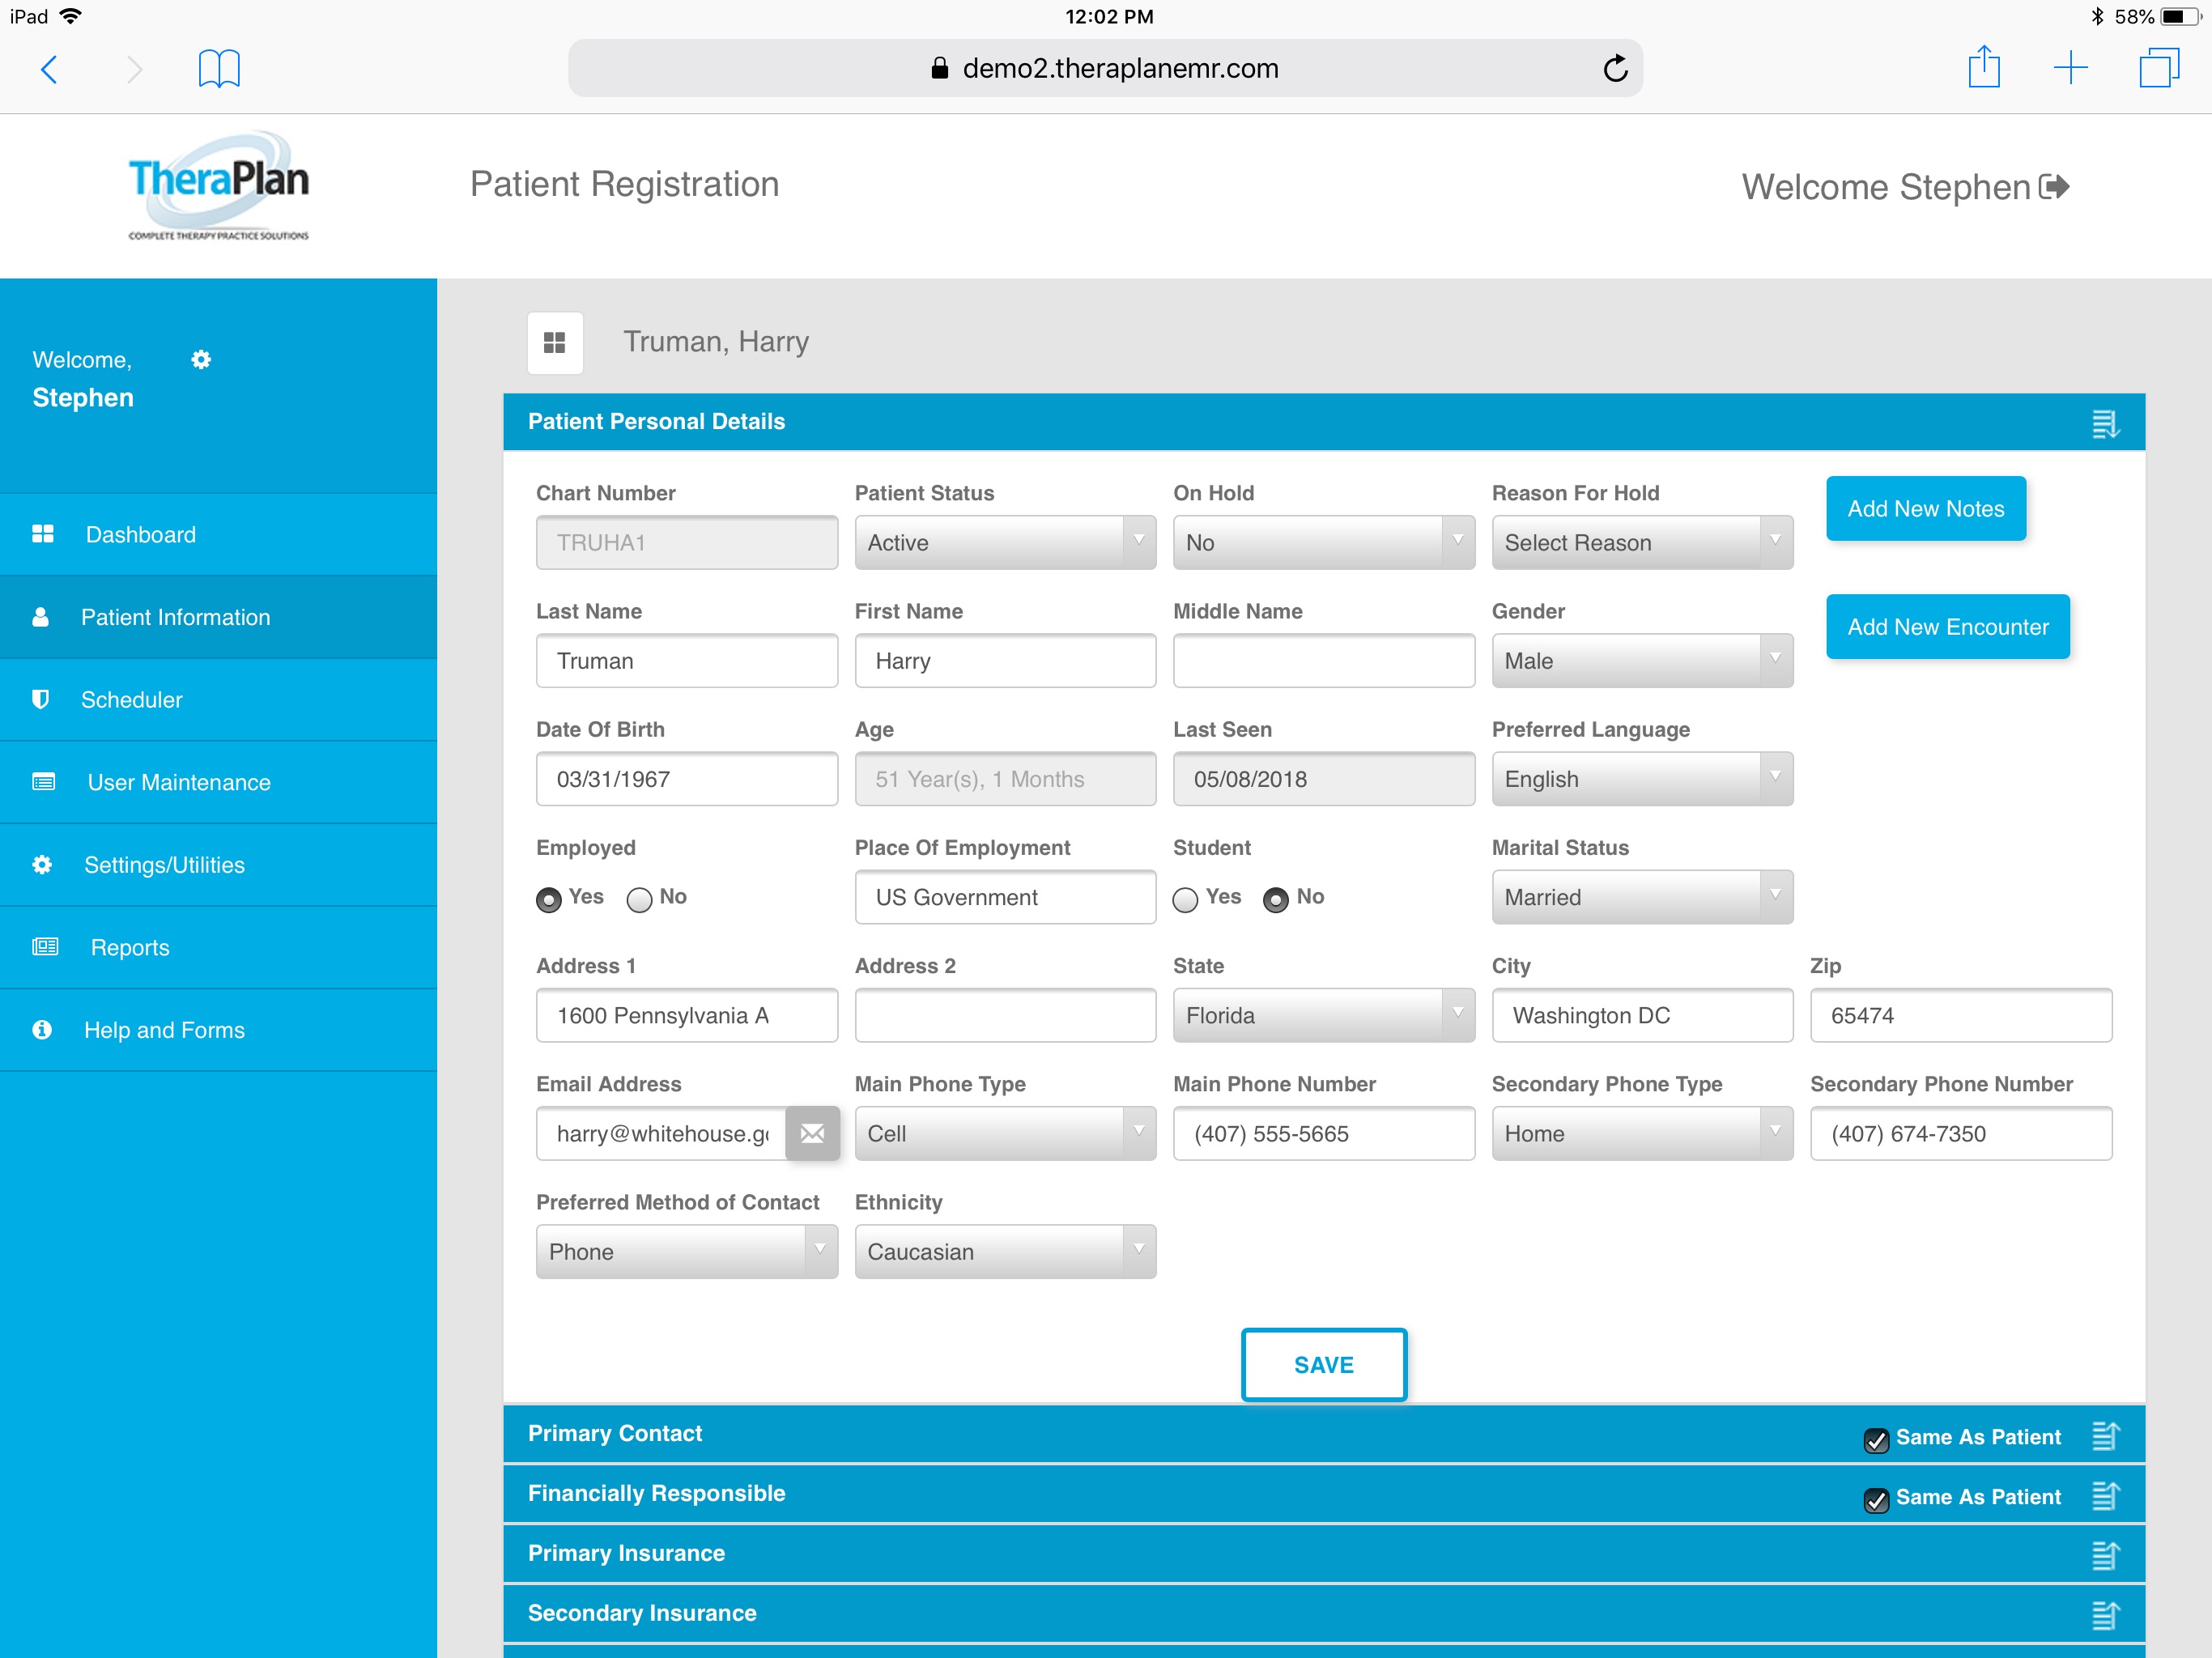
Task: Go to Reports in the sidebar
Action: (x=130, y=947)
